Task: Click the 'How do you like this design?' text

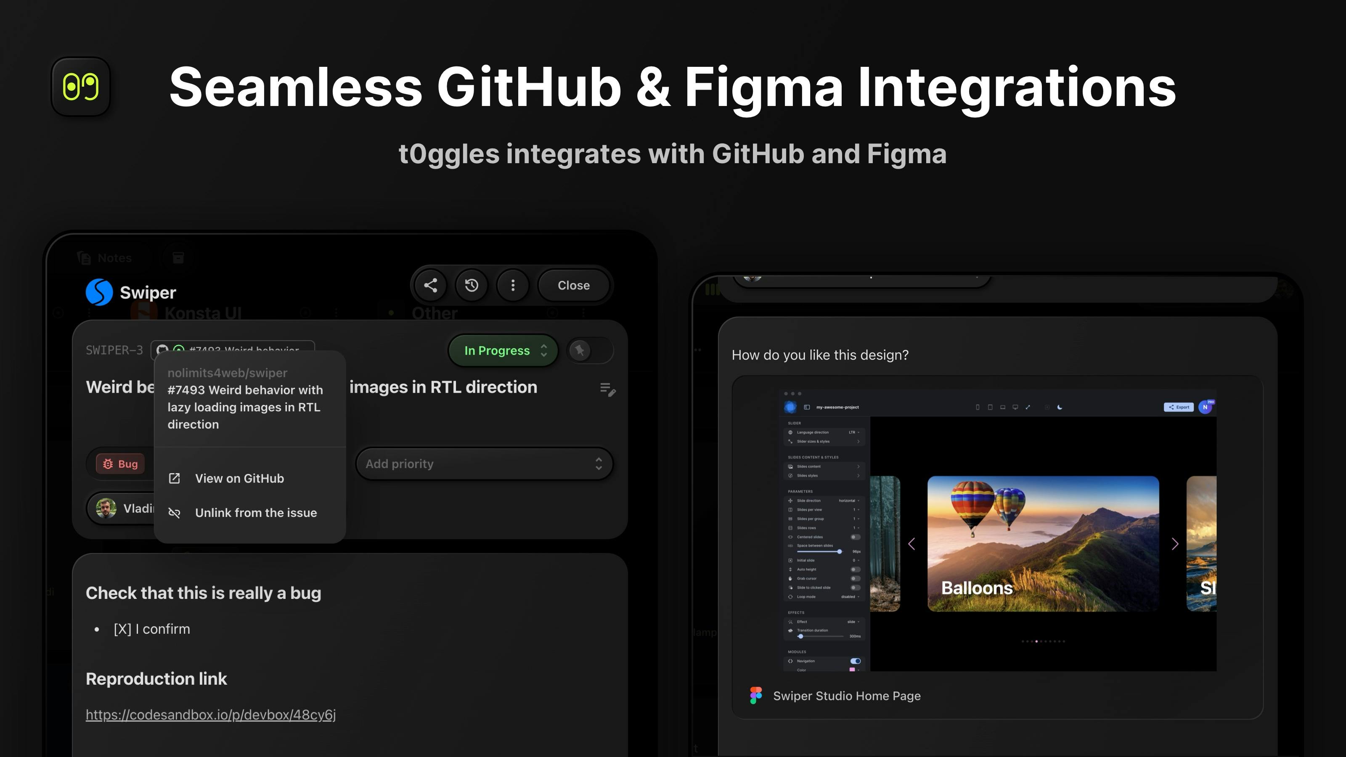Action: click(820, 355)
